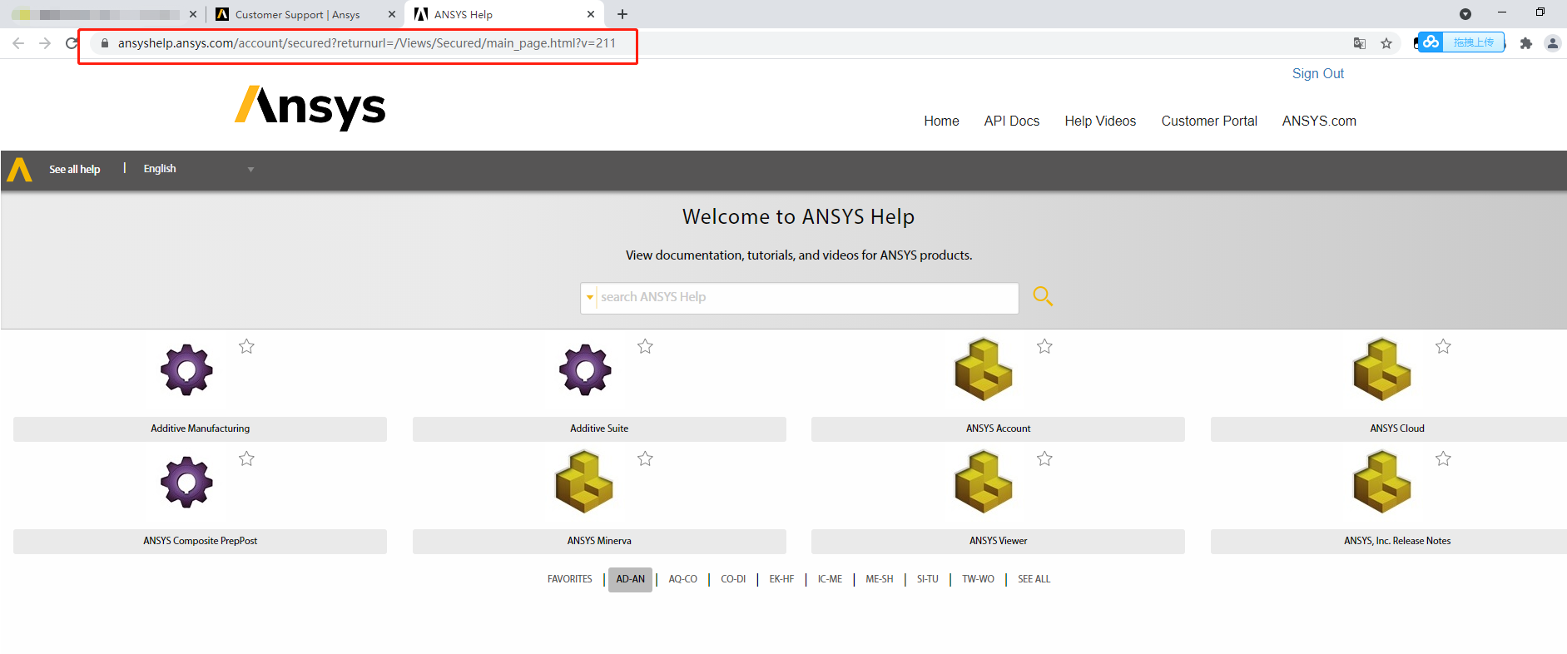The width and height of the screenshot is (1567, 654).
Task: Open the ANSYS Cloud blocks icon
Action: point(1381,369)
